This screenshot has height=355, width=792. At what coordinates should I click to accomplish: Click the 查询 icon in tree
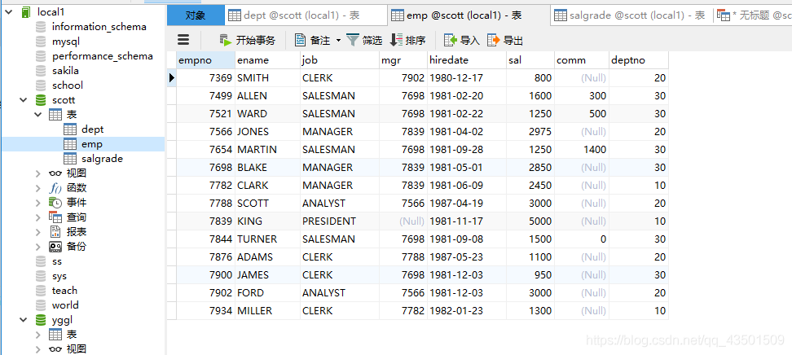(55, 217)
